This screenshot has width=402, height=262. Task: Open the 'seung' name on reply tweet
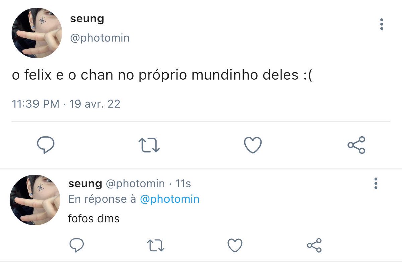[85, 183]
